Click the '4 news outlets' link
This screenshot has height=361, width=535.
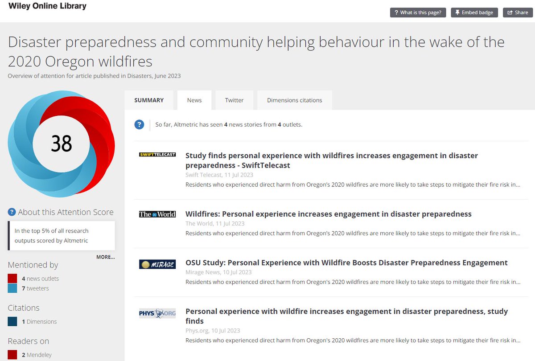coord(40,279)
